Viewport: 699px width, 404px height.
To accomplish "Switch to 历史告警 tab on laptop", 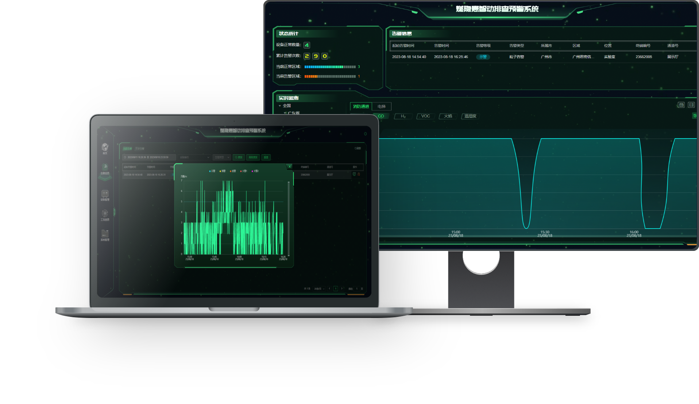I will click(139, 148).
